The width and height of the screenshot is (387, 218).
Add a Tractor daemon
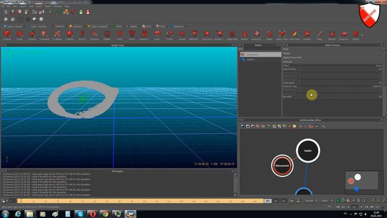pos(169,35)
